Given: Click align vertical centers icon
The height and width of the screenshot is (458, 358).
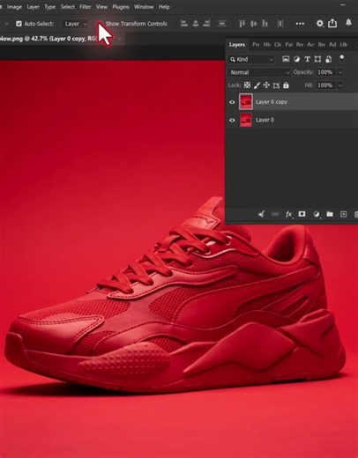Looking at the screenshot, I should (x=253, y=24).
